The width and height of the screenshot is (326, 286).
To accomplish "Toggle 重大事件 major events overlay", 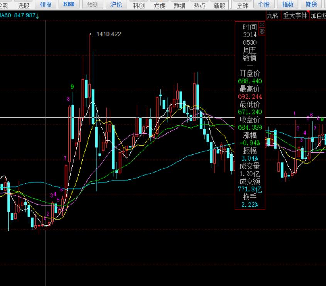I will tap(295, 15).
